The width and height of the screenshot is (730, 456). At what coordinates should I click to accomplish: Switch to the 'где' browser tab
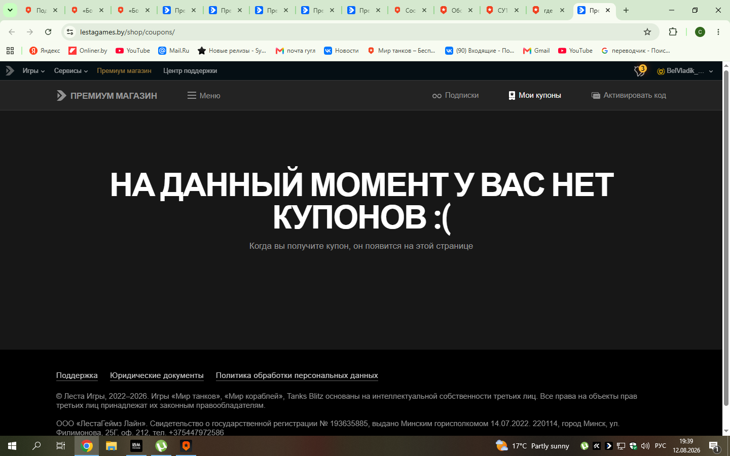pyautogui.click(x=548, y=10)
